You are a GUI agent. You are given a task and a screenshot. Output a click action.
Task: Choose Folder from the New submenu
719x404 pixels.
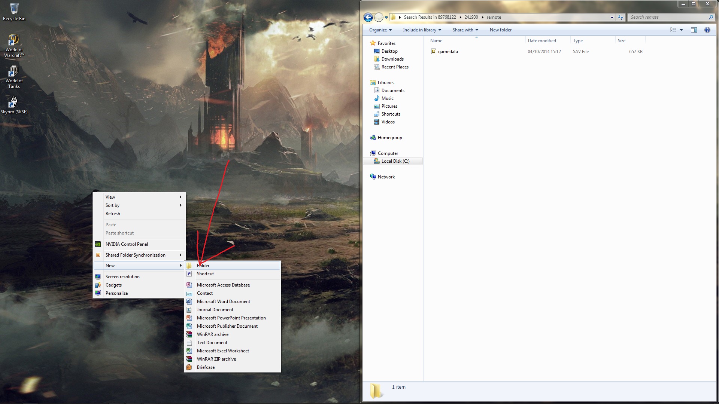(x=203, y=266)
